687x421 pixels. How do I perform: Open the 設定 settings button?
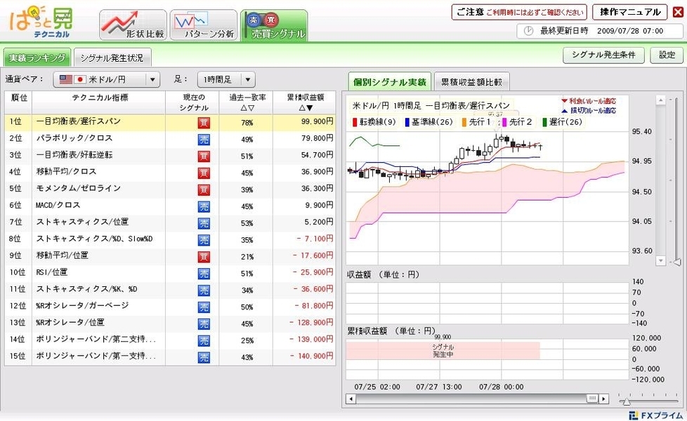pos(667,55)
